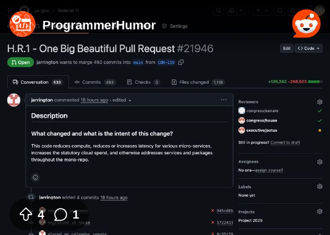Open commit hash 5722433
The height and width of the screenshot is (235, 330).
click(x=225, y=222)
